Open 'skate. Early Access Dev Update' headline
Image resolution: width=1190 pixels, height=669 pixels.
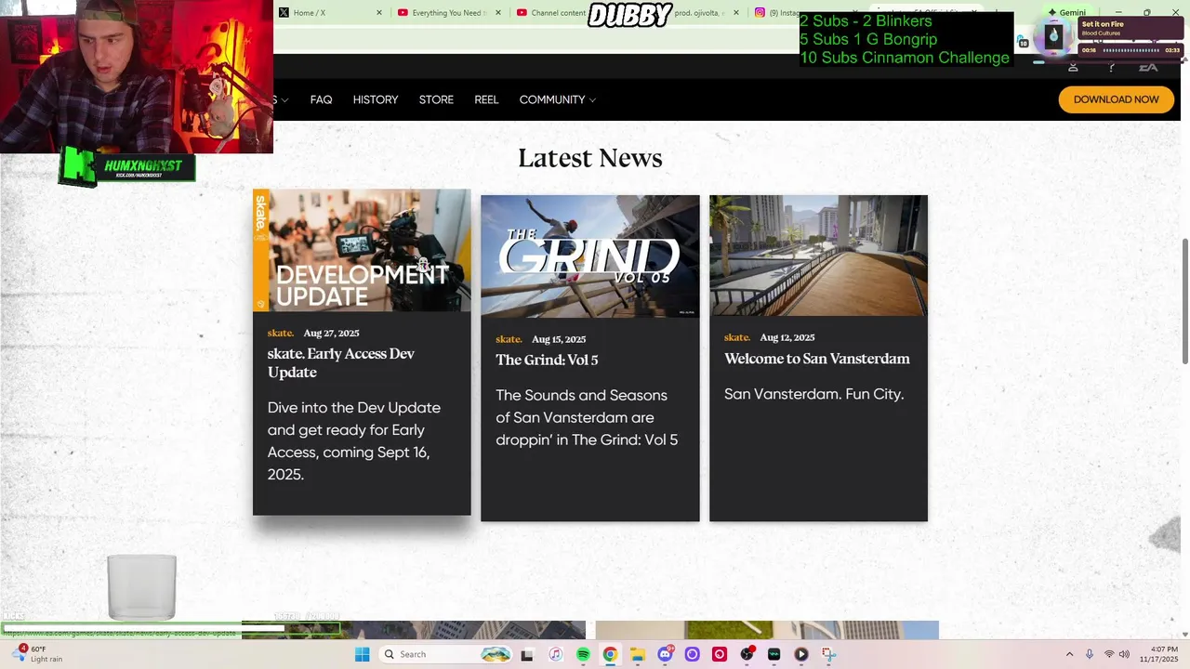341,362
